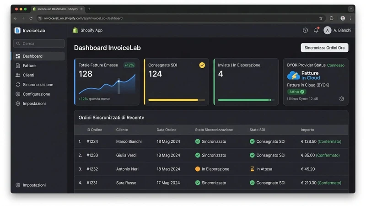
Task: Go to Sincronizzazione page
Action: tap(39, 85)
